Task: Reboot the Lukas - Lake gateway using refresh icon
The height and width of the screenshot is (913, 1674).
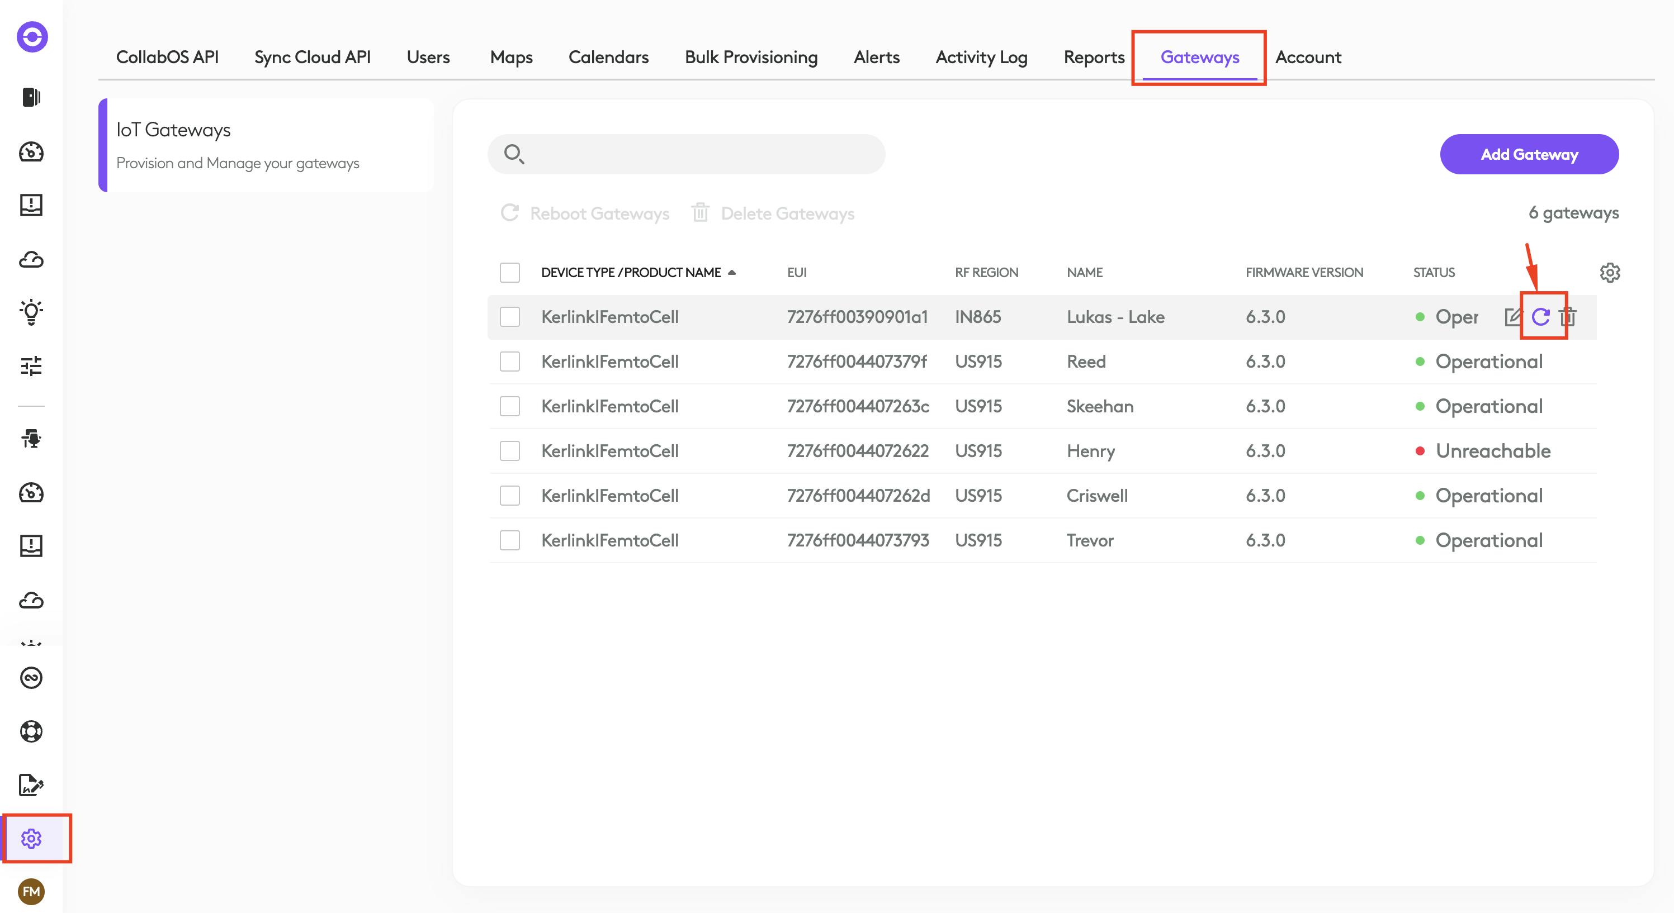Action: coord(1541,317)
